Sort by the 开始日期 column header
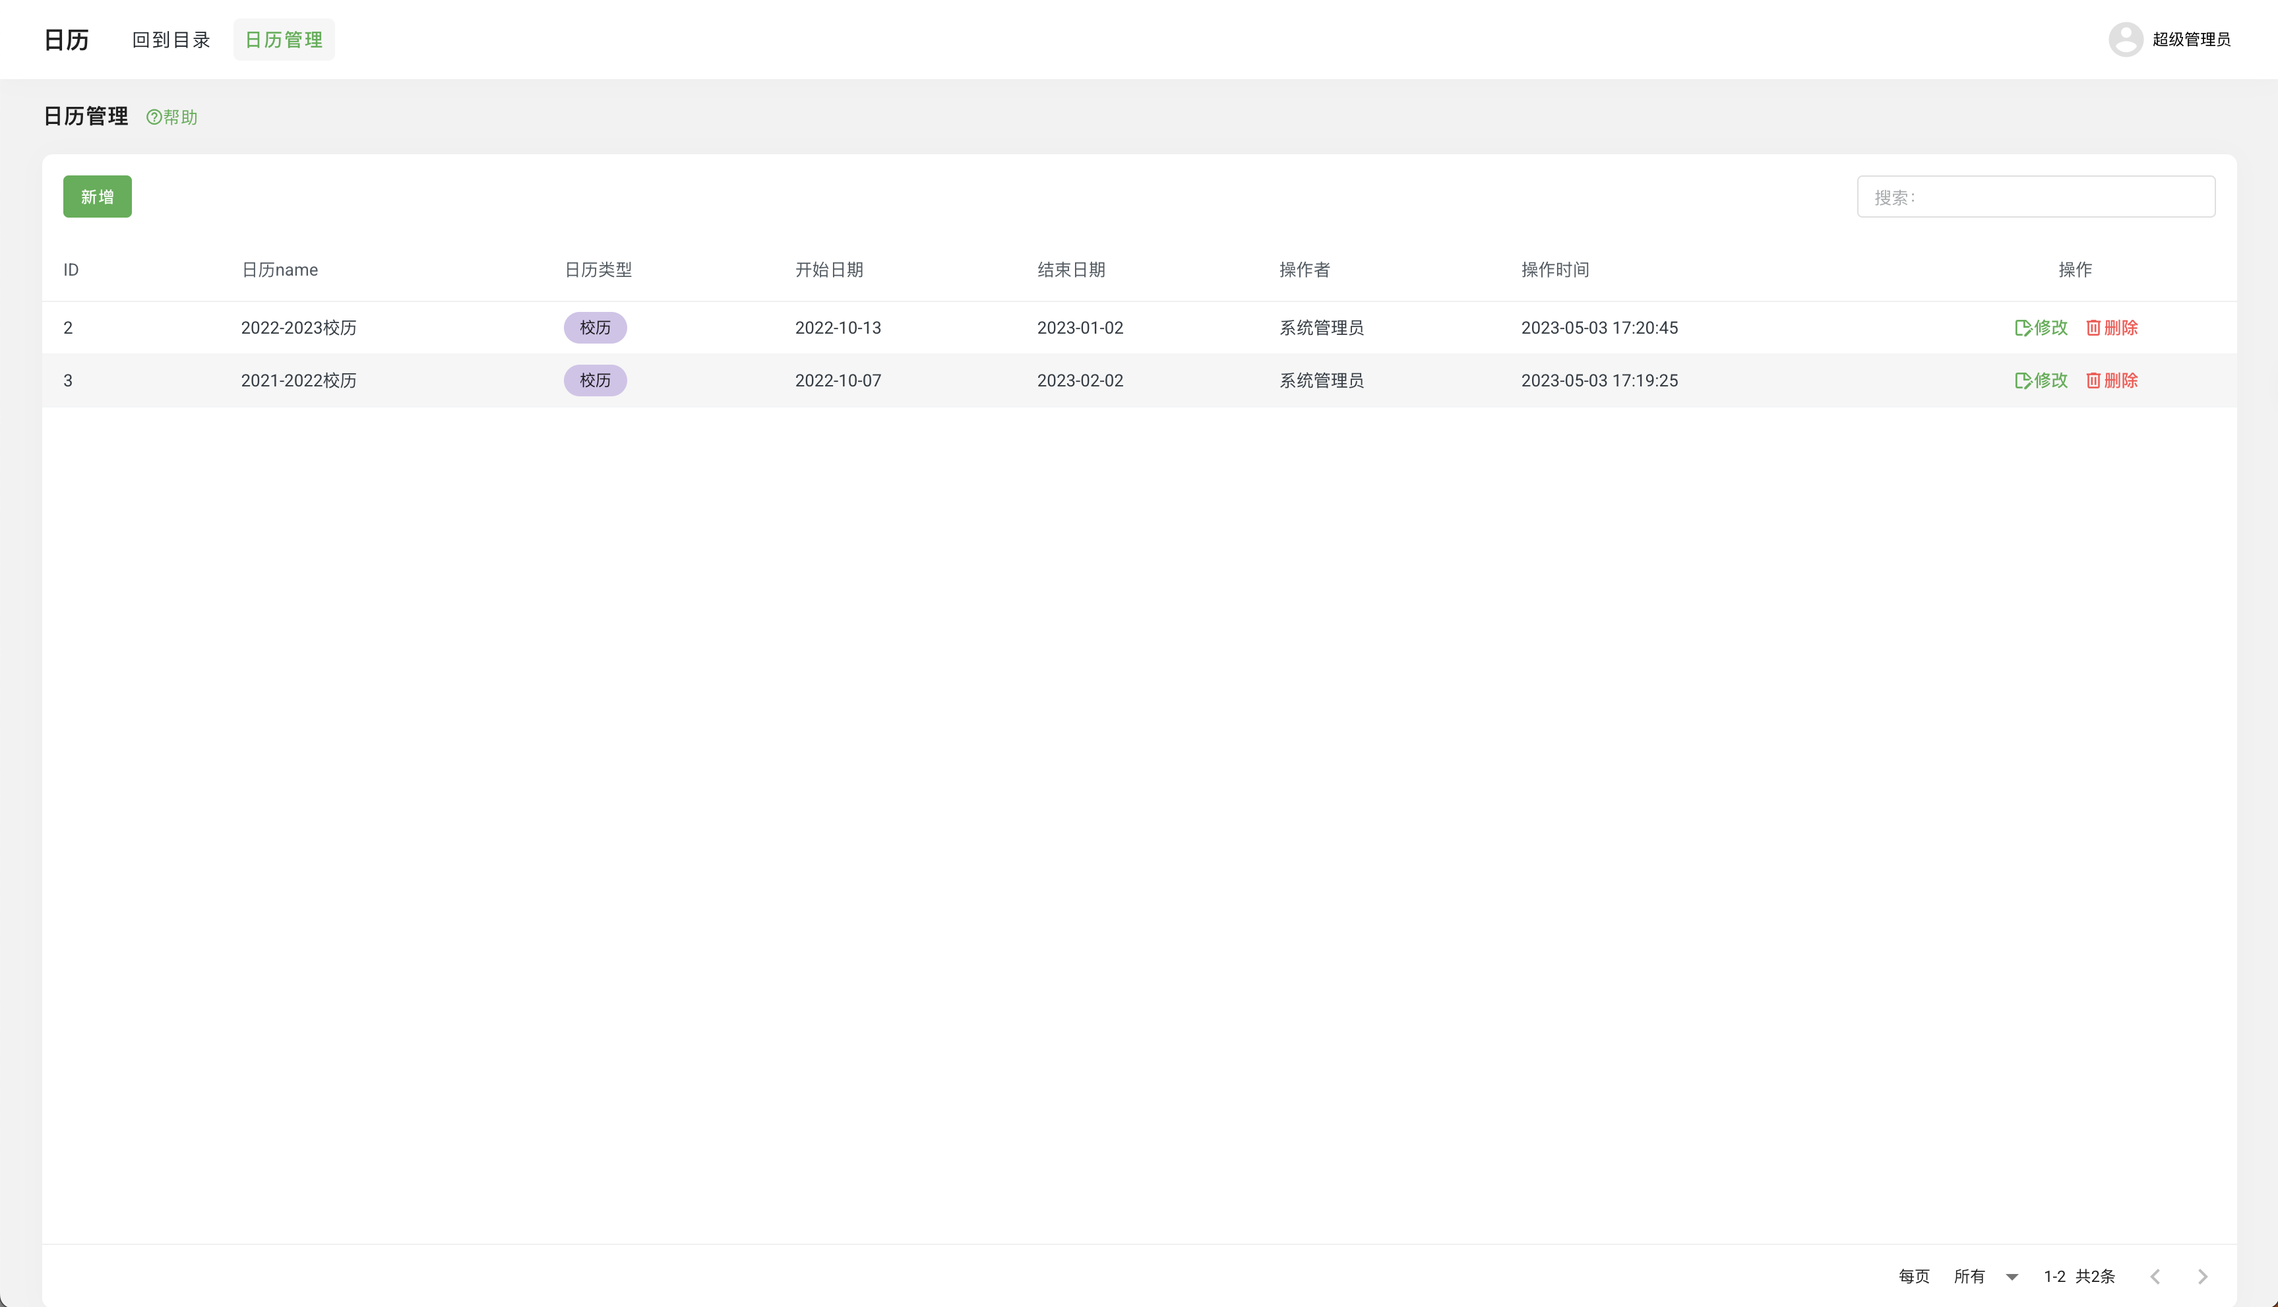2278x1307 pixels. (x=828, y=269)
